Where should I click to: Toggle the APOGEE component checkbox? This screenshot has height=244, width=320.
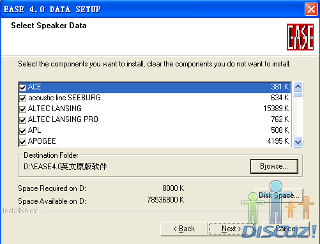coord(23,142)
